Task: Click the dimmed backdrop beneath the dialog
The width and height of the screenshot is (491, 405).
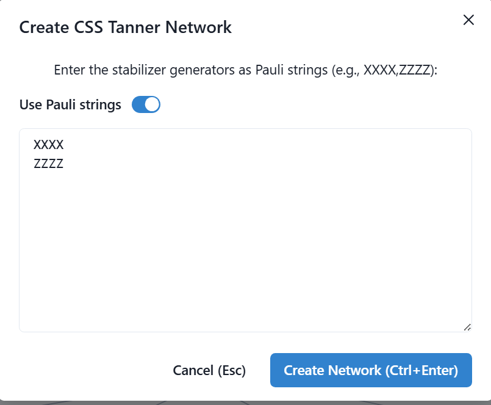Action: 245,403
